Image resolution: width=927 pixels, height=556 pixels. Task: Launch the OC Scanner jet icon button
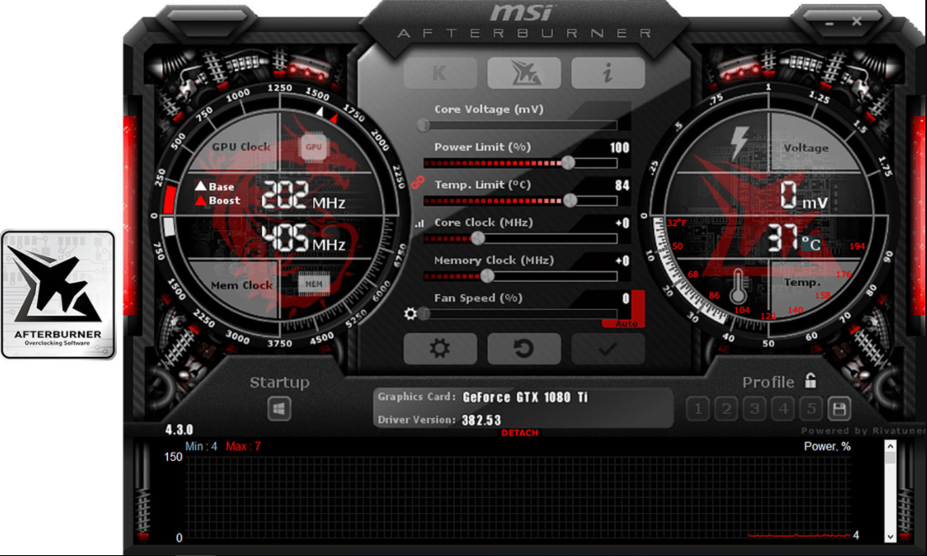(x=524, y=73)
